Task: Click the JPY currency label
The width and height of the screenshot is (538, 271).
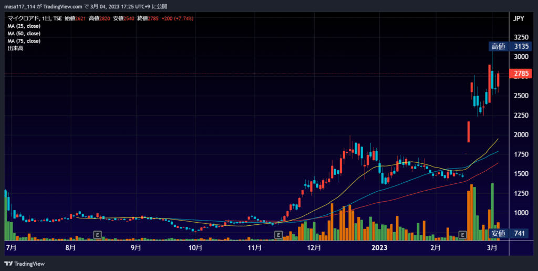Action: [x=519, y=18]
